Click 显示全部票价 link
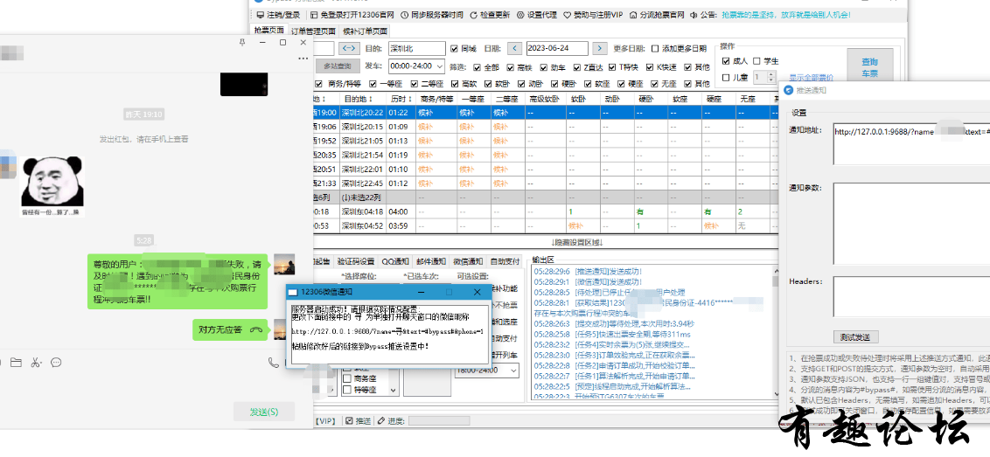990x457 pixels. pyautogui.click(x=811, y=78)
